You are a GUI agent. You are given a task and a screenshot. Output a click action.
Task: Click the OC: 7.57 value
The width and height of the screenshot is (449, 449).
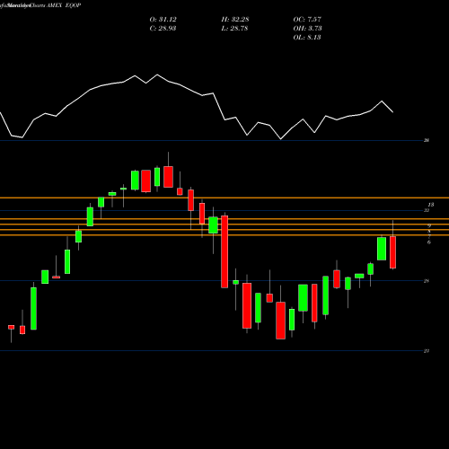307,20
